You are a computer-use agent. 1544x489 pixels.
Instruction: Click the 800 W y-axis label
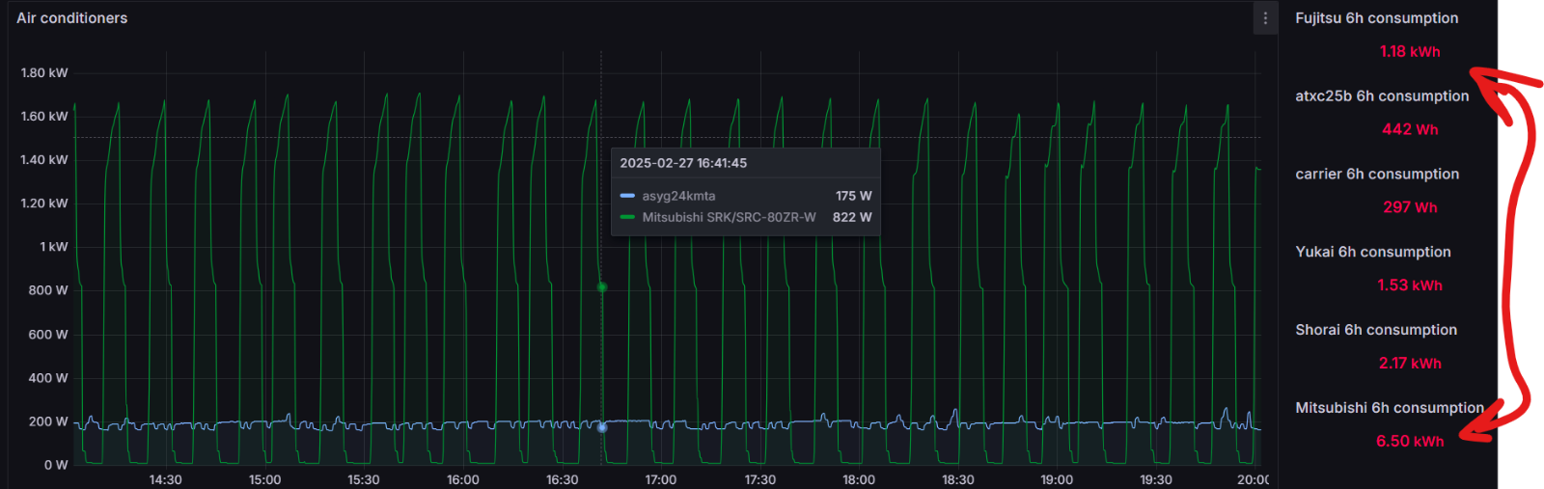tap(48, 289)
